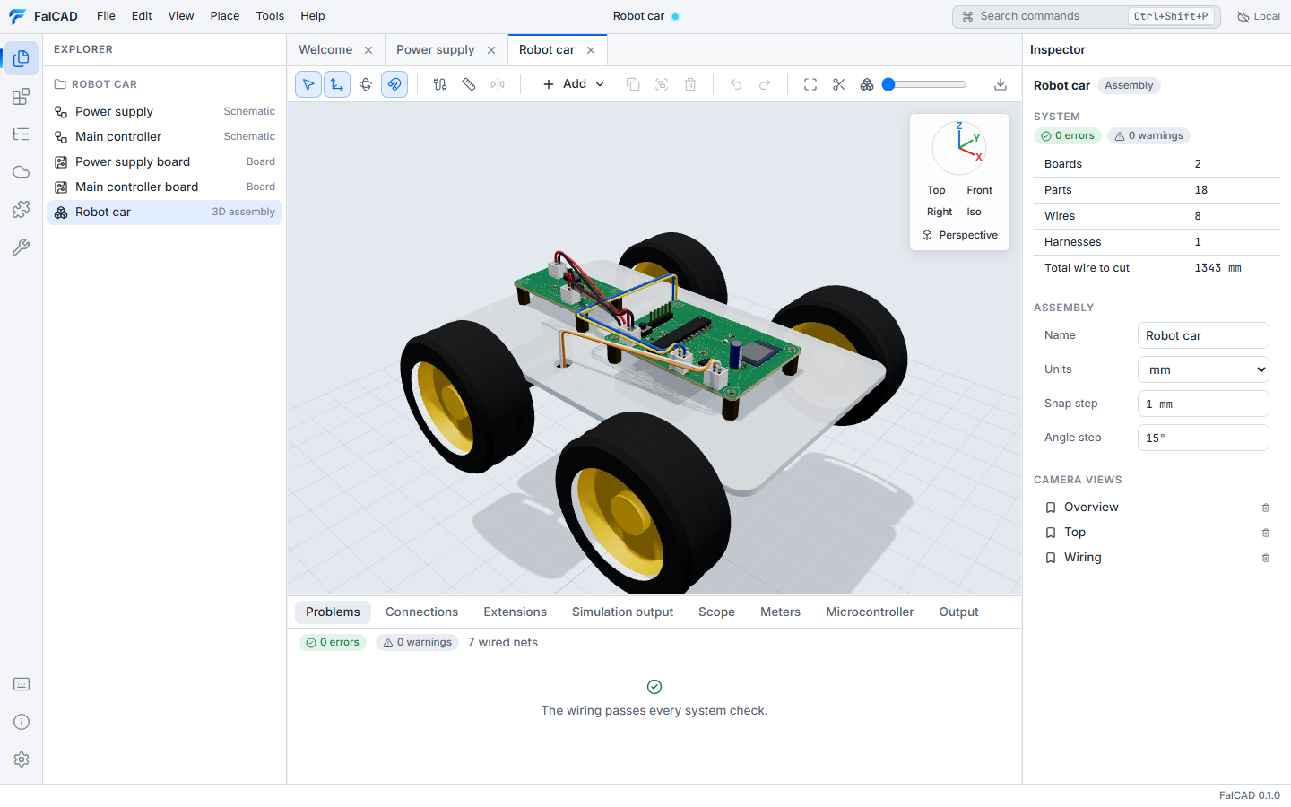Viewport: 1291px width, 807px height.
Task: Switch camera to Right view
Action: point(940,212)
